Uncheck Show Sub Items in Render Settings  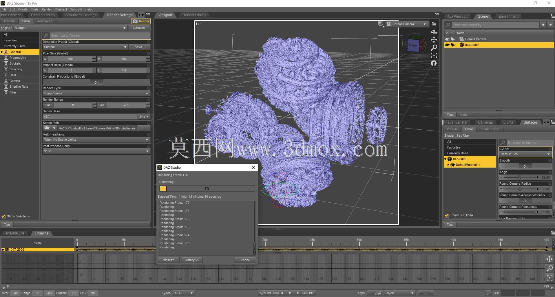(3, 216)
